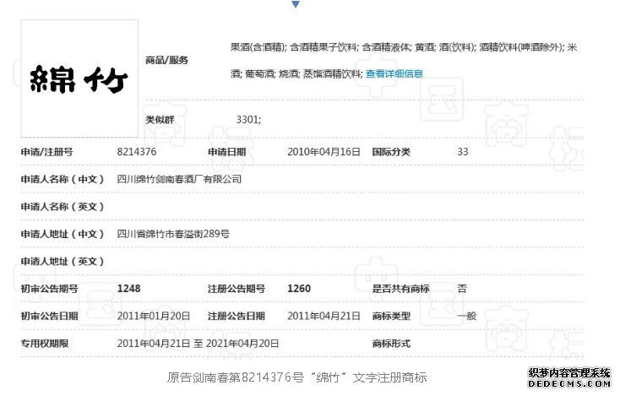Click the 是否共有商标 label
Viewport: 620px width, 396px height.
coord(400,289)
